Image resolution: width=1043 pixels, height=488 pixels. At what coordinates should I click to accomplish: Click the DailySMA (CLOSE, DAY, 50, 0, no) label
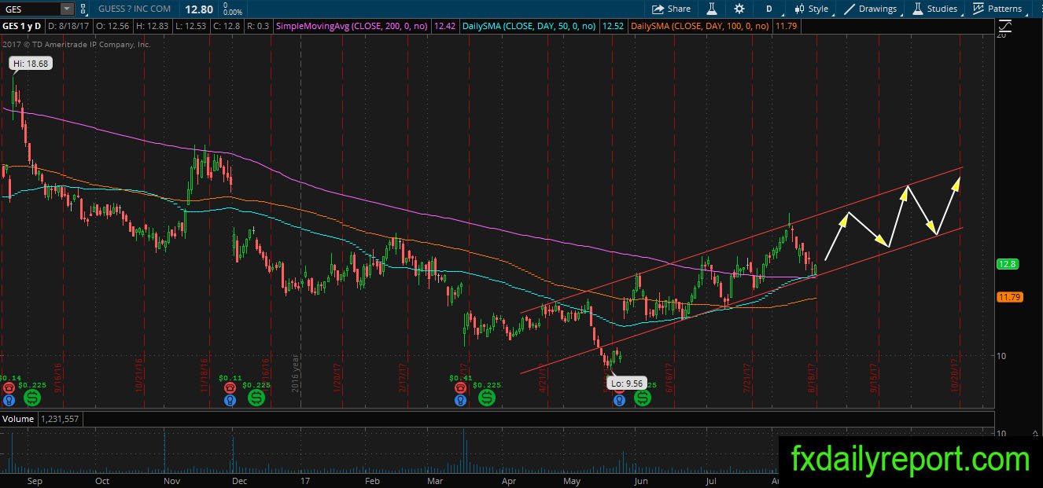pos(530,26)
